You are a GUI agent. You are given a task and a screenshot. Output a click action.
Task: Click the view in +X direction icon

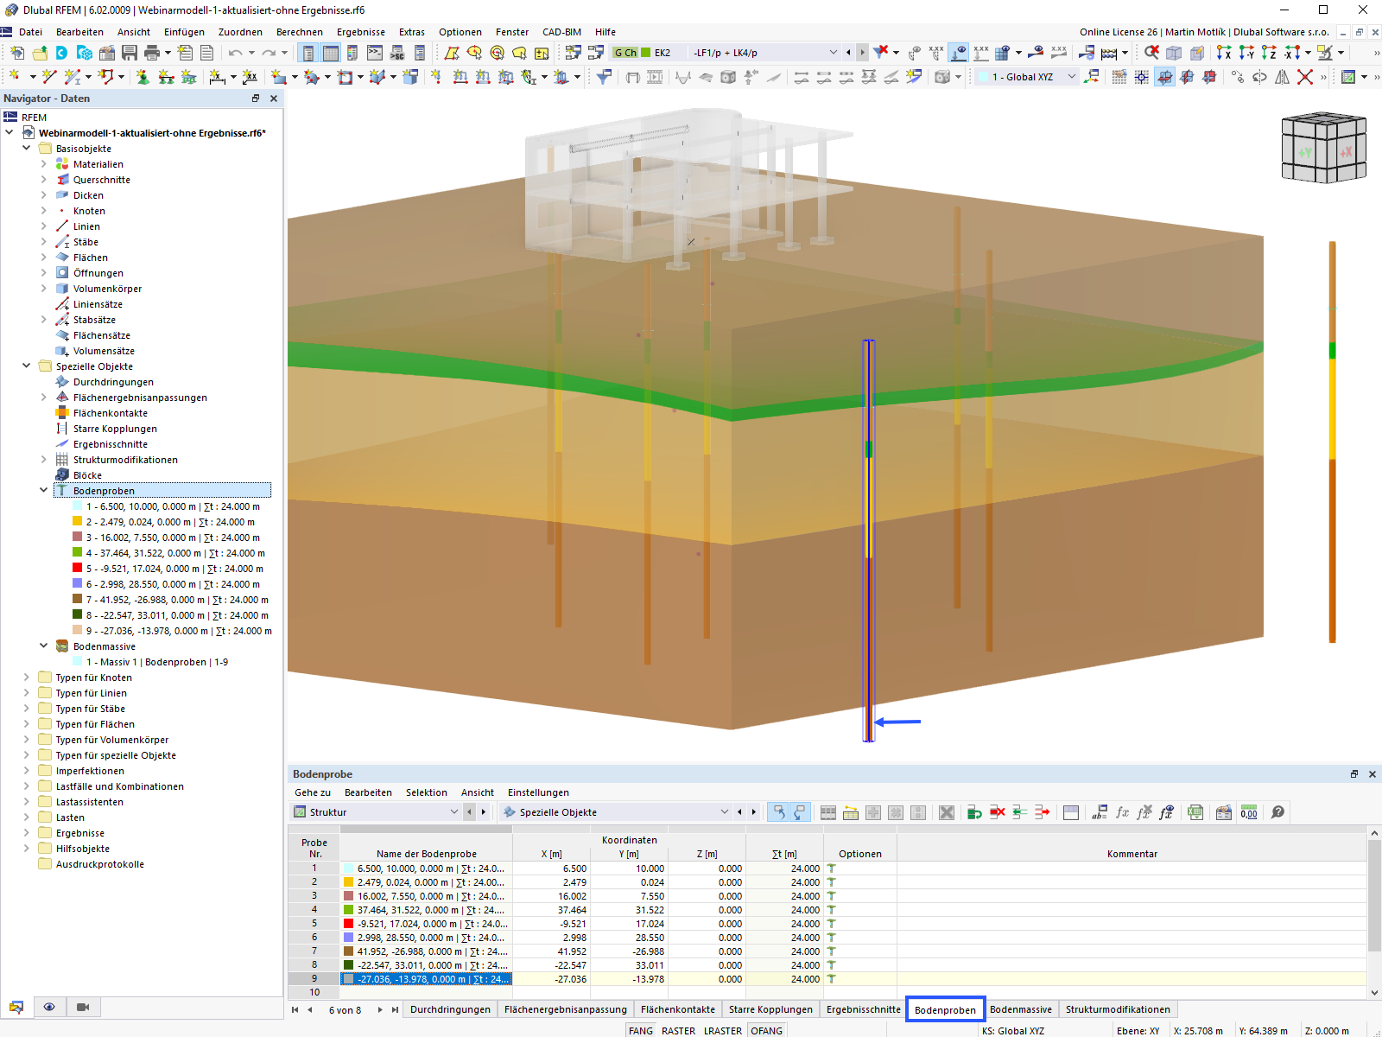pyautogui.click(x=1224, y=53)
